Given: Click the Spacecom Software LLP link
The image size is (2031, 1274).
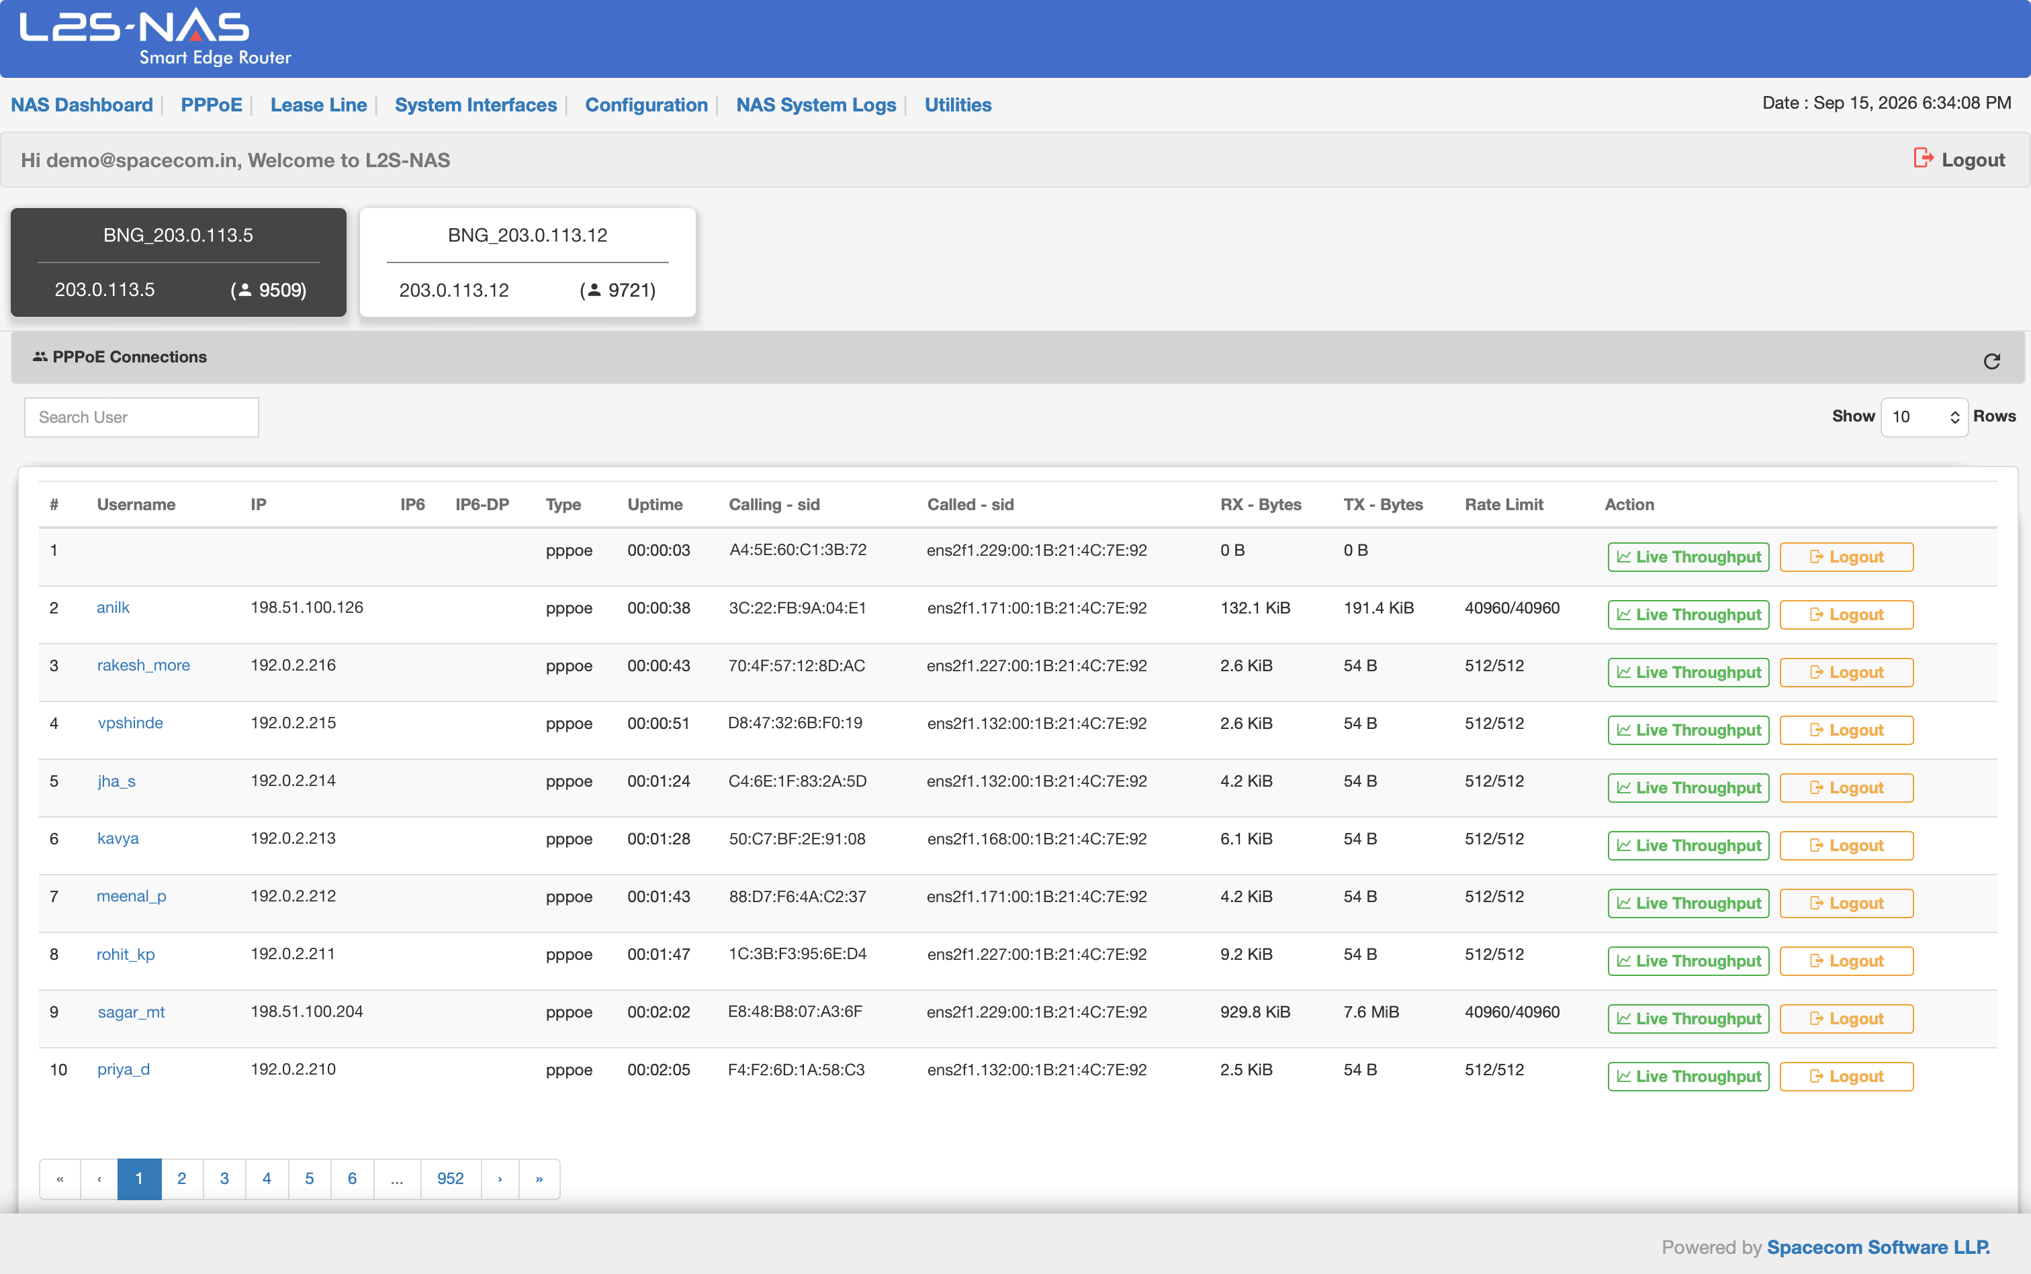Looking at the screenshot, I should (x=1878, y=1247).
